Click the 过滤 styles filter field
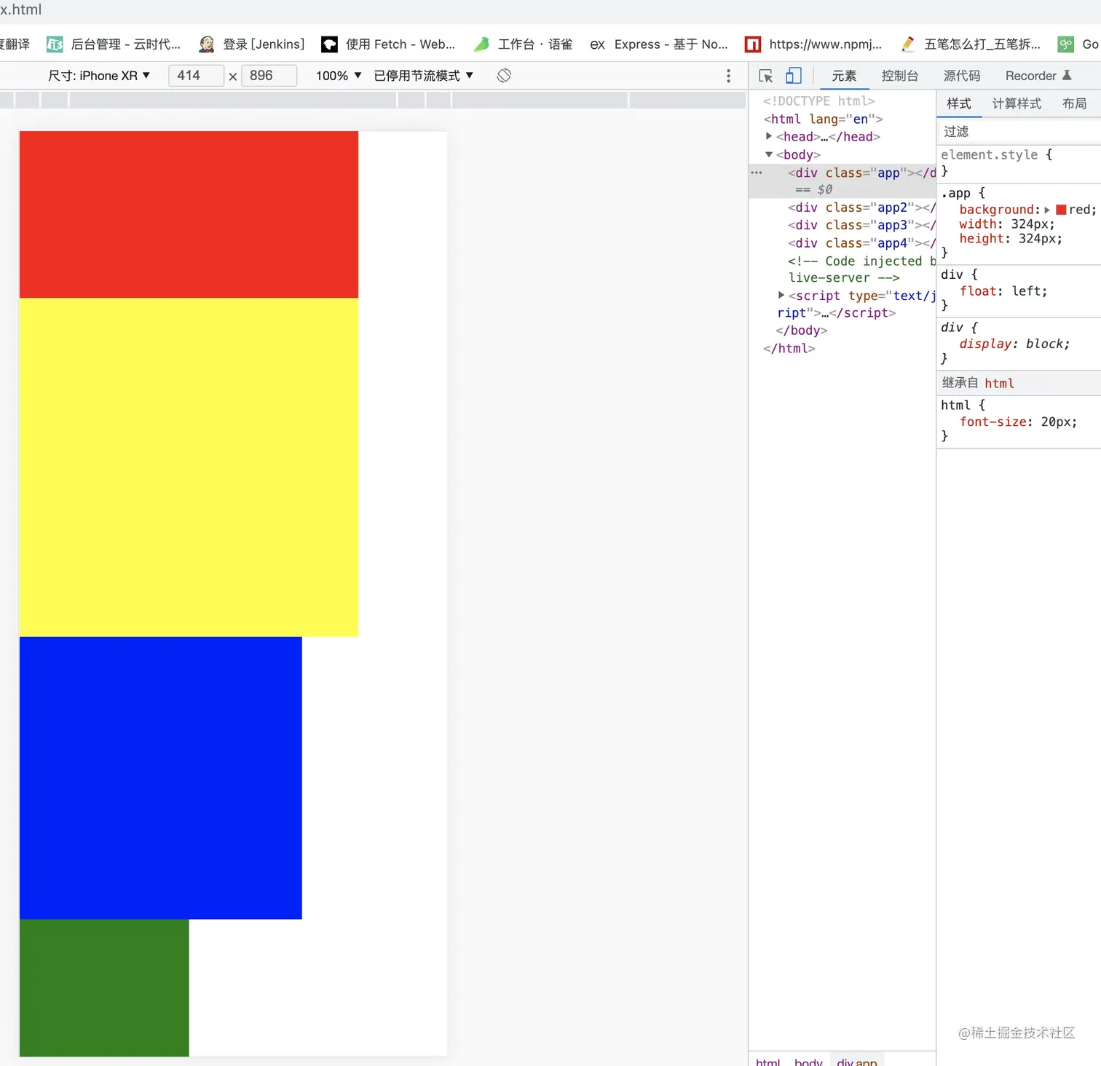 (x=1019, y=131)
